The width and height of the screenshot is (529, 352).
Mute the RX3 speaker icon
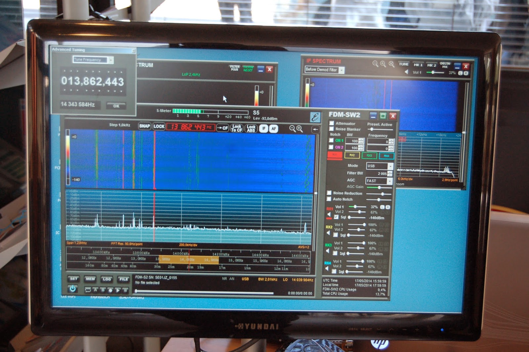click(328, 251)
